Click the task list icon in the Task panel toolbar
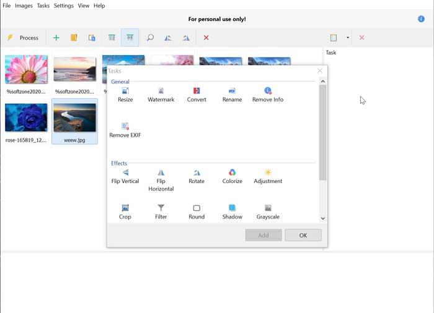Image resolution: width=434 pixels, height=313 pixels. coord(334,38)
